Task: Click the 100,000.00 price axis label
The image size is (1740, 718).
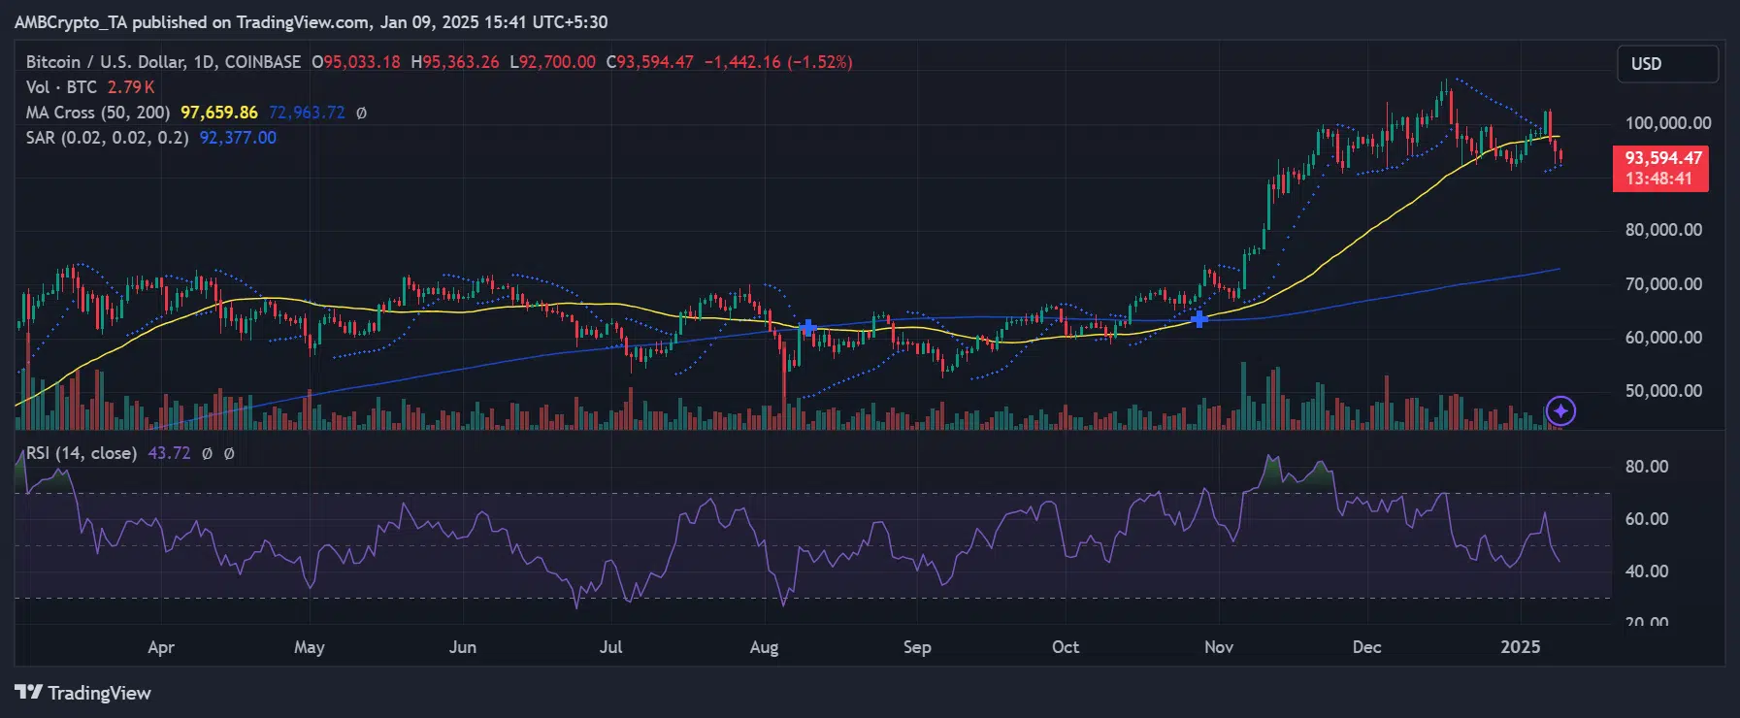Action: click(1668, 123)
